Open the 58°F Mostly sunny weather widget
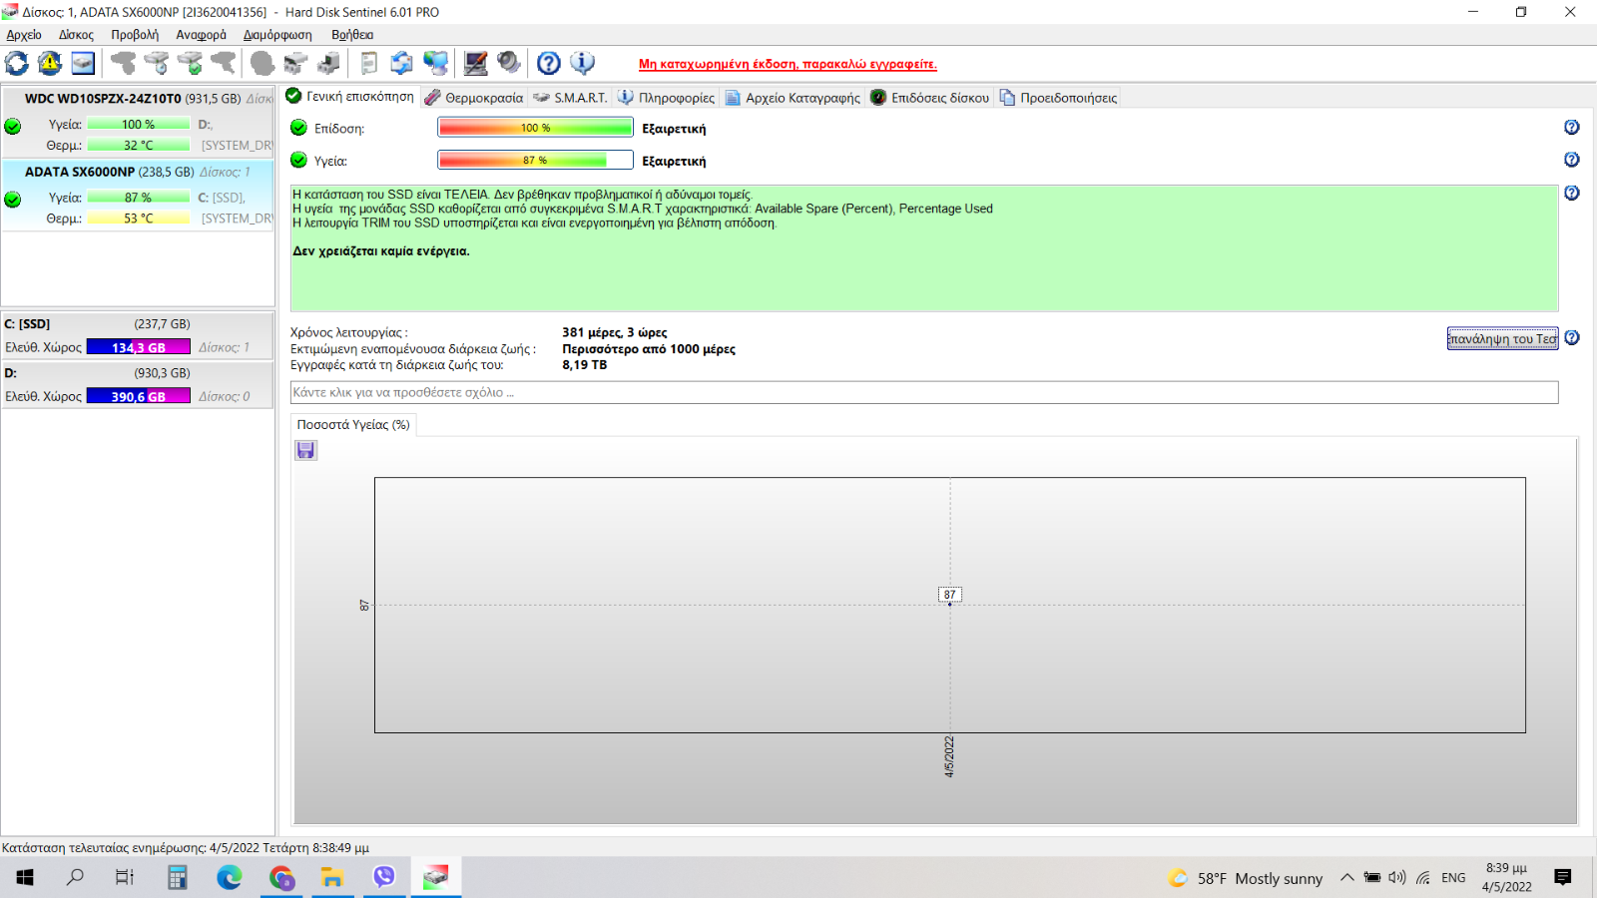1597x898 pixels. pos(1246,878)
